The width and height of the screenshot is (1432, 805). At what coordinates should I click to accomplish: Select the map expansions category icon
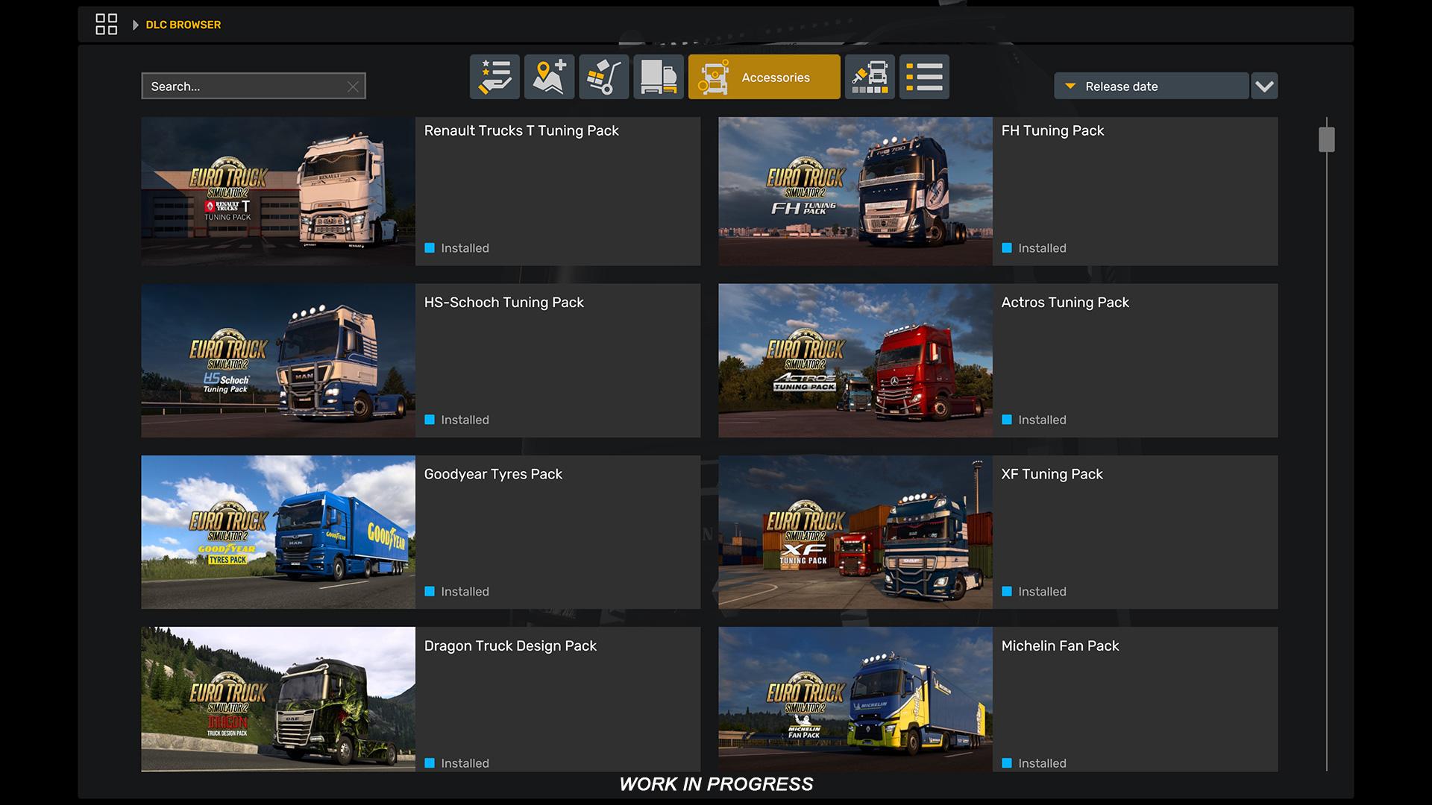549,77
